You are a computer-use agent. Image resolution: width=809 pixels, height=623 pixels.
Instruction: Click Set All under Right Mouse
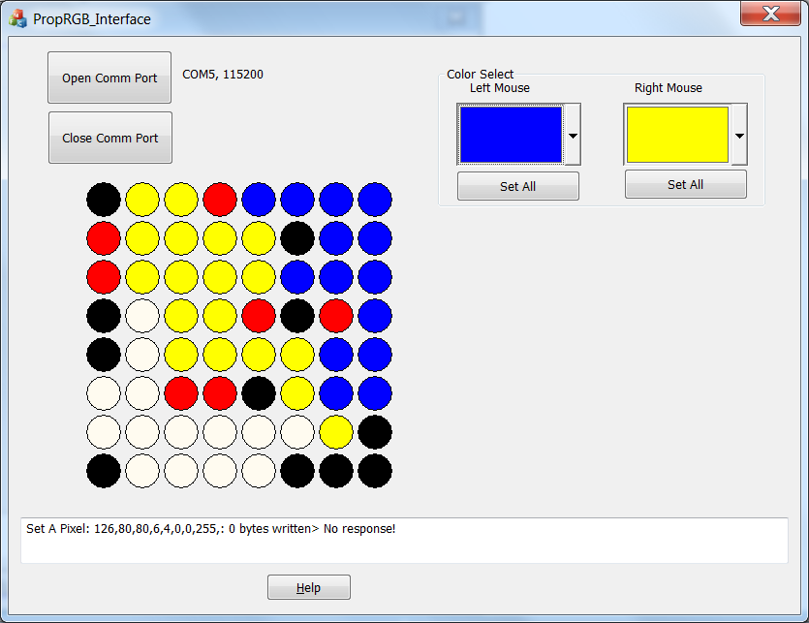685,184
